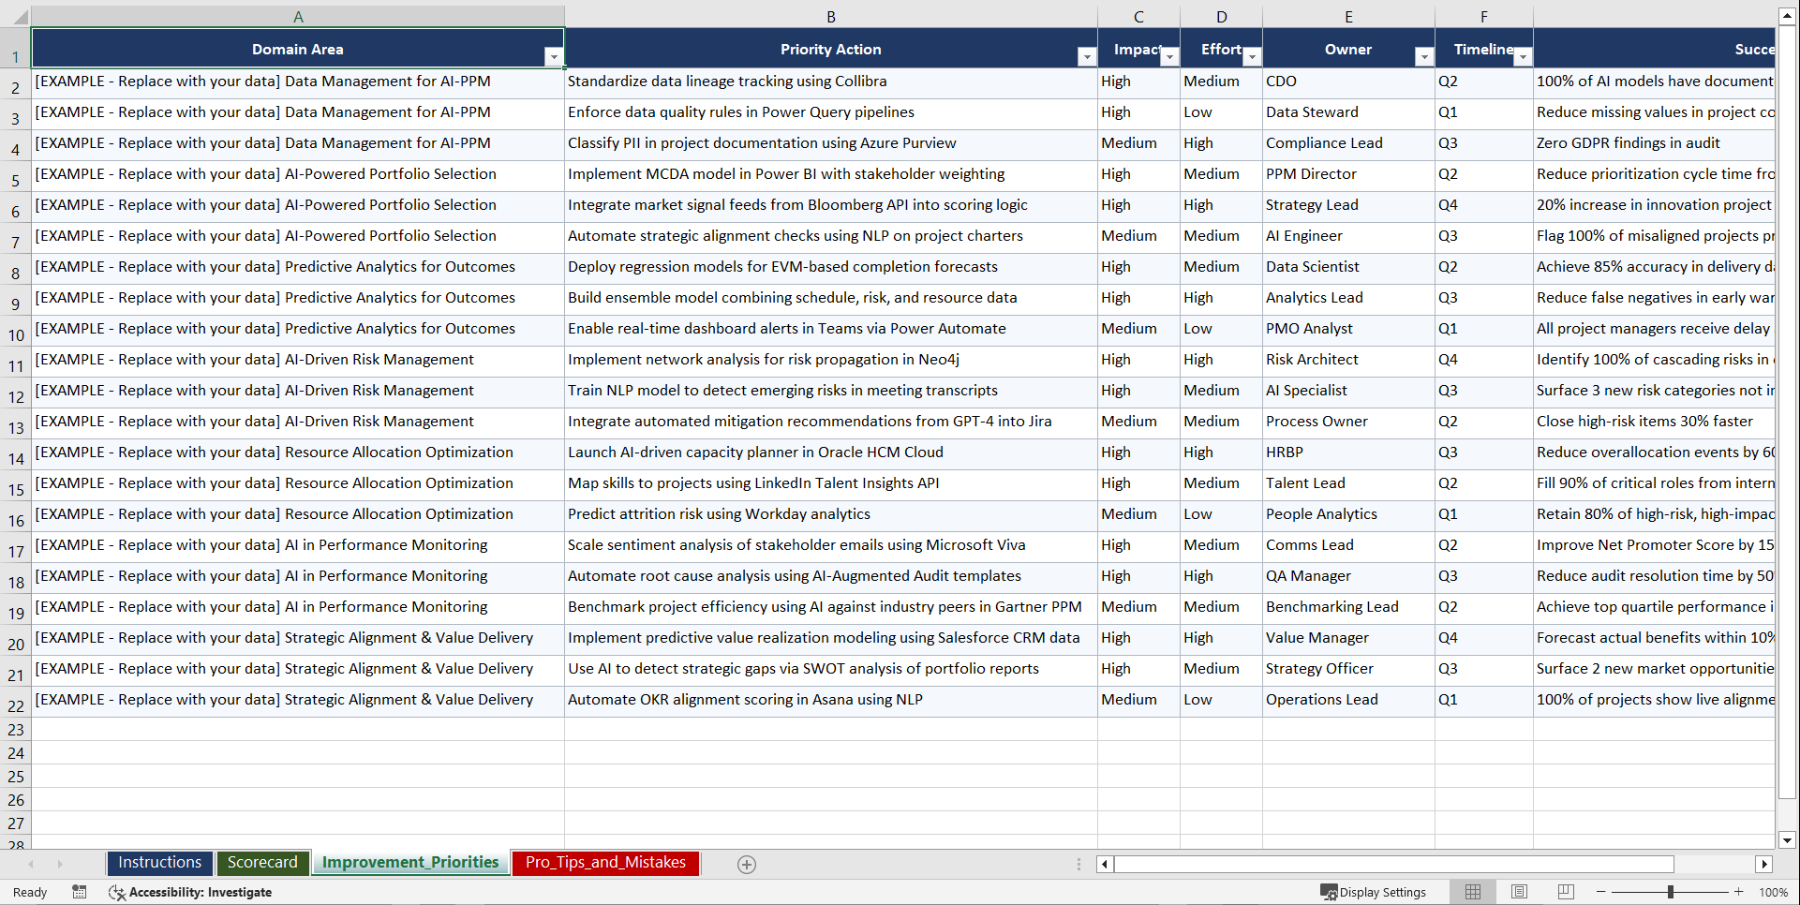Open the Domain Area filter dropdown
The height and width of the screenshot is (905, 1800).
tap(555, 56)
